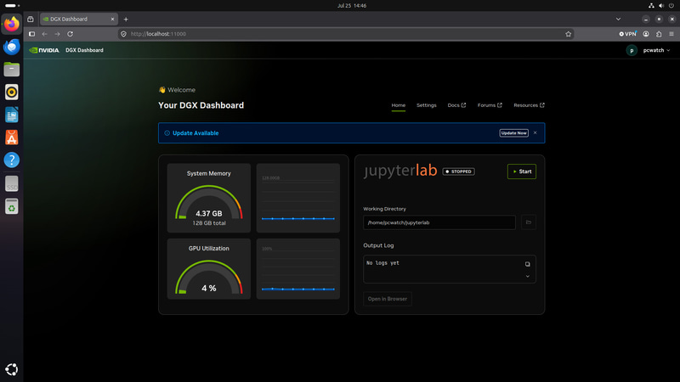Open Help from the dock

pyautogui.click(x=12, y=160)
